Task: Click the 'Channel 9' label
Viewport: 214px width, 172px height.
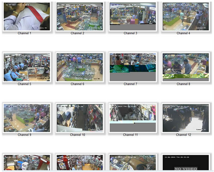Action: [x=24, y=135]
